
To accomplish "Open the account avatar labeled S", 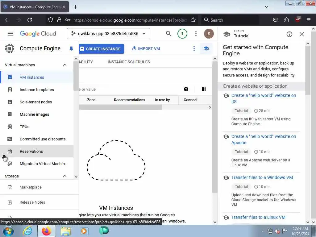I will [209, 34].
